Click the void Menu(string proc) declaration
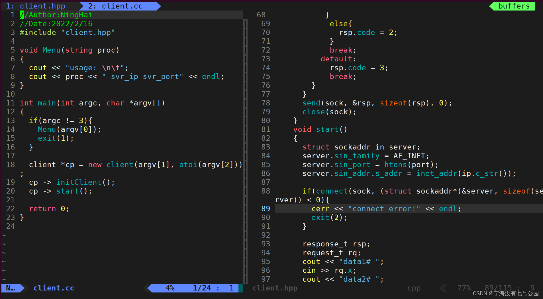543x299 pixels. [70, 50]
